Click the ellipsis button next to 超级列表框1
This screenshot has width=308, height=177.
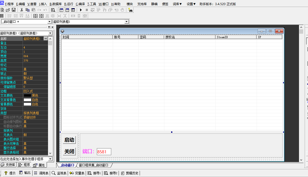[x=45, y=38]
